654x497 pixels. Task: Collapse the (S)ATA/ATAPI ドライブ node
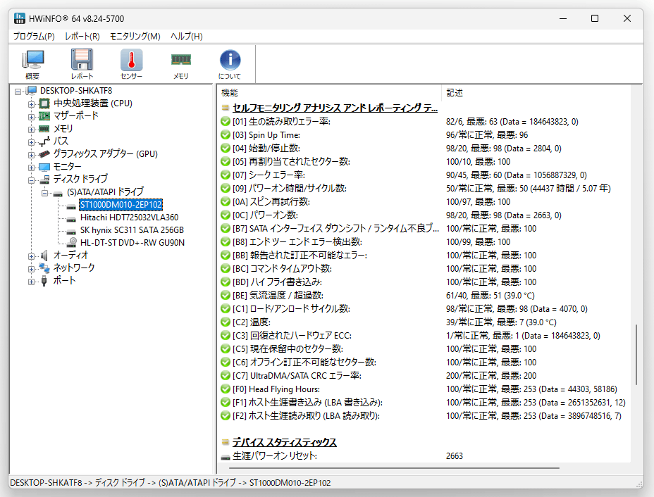point(44,192)
